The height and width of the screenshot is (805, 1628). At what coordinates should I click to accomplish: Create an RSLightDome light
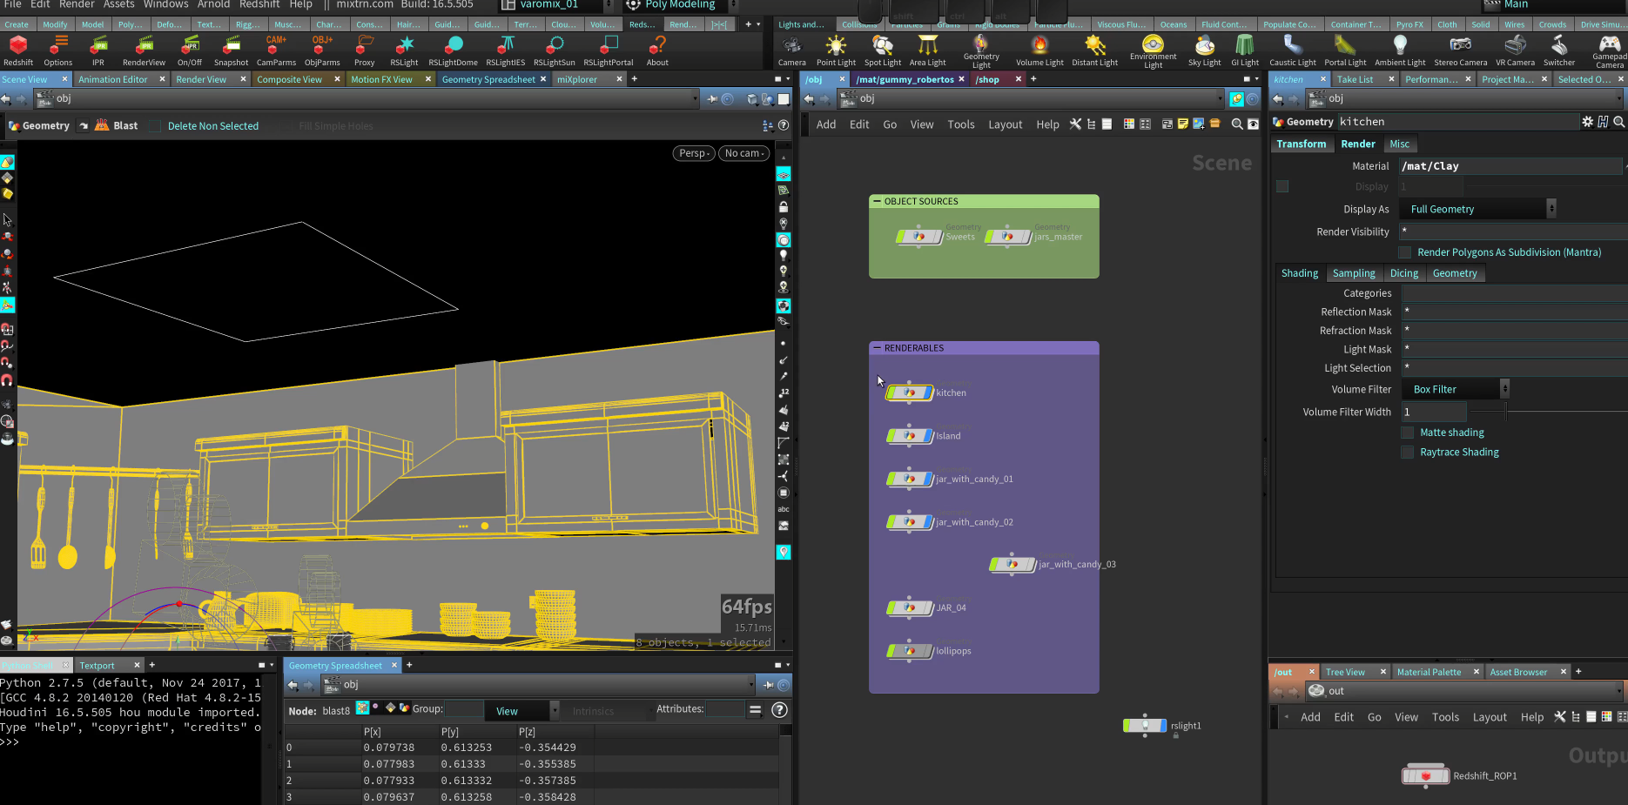click(x=453, y=50)
